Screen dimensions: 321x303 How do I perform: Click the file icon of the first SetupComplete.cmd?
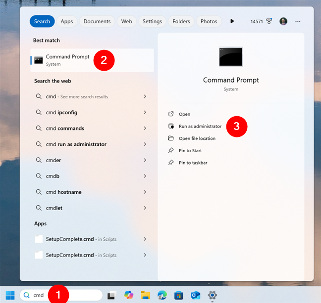pyautogui.click(x=39, y=239)
